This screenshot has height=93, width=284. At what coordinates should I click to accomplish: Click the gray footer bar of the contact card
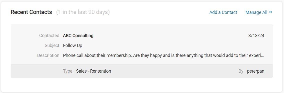point(142,71)
